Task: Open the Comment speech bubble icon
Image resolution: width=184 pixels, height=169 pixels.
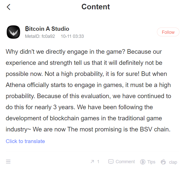Action: (111, 162)
